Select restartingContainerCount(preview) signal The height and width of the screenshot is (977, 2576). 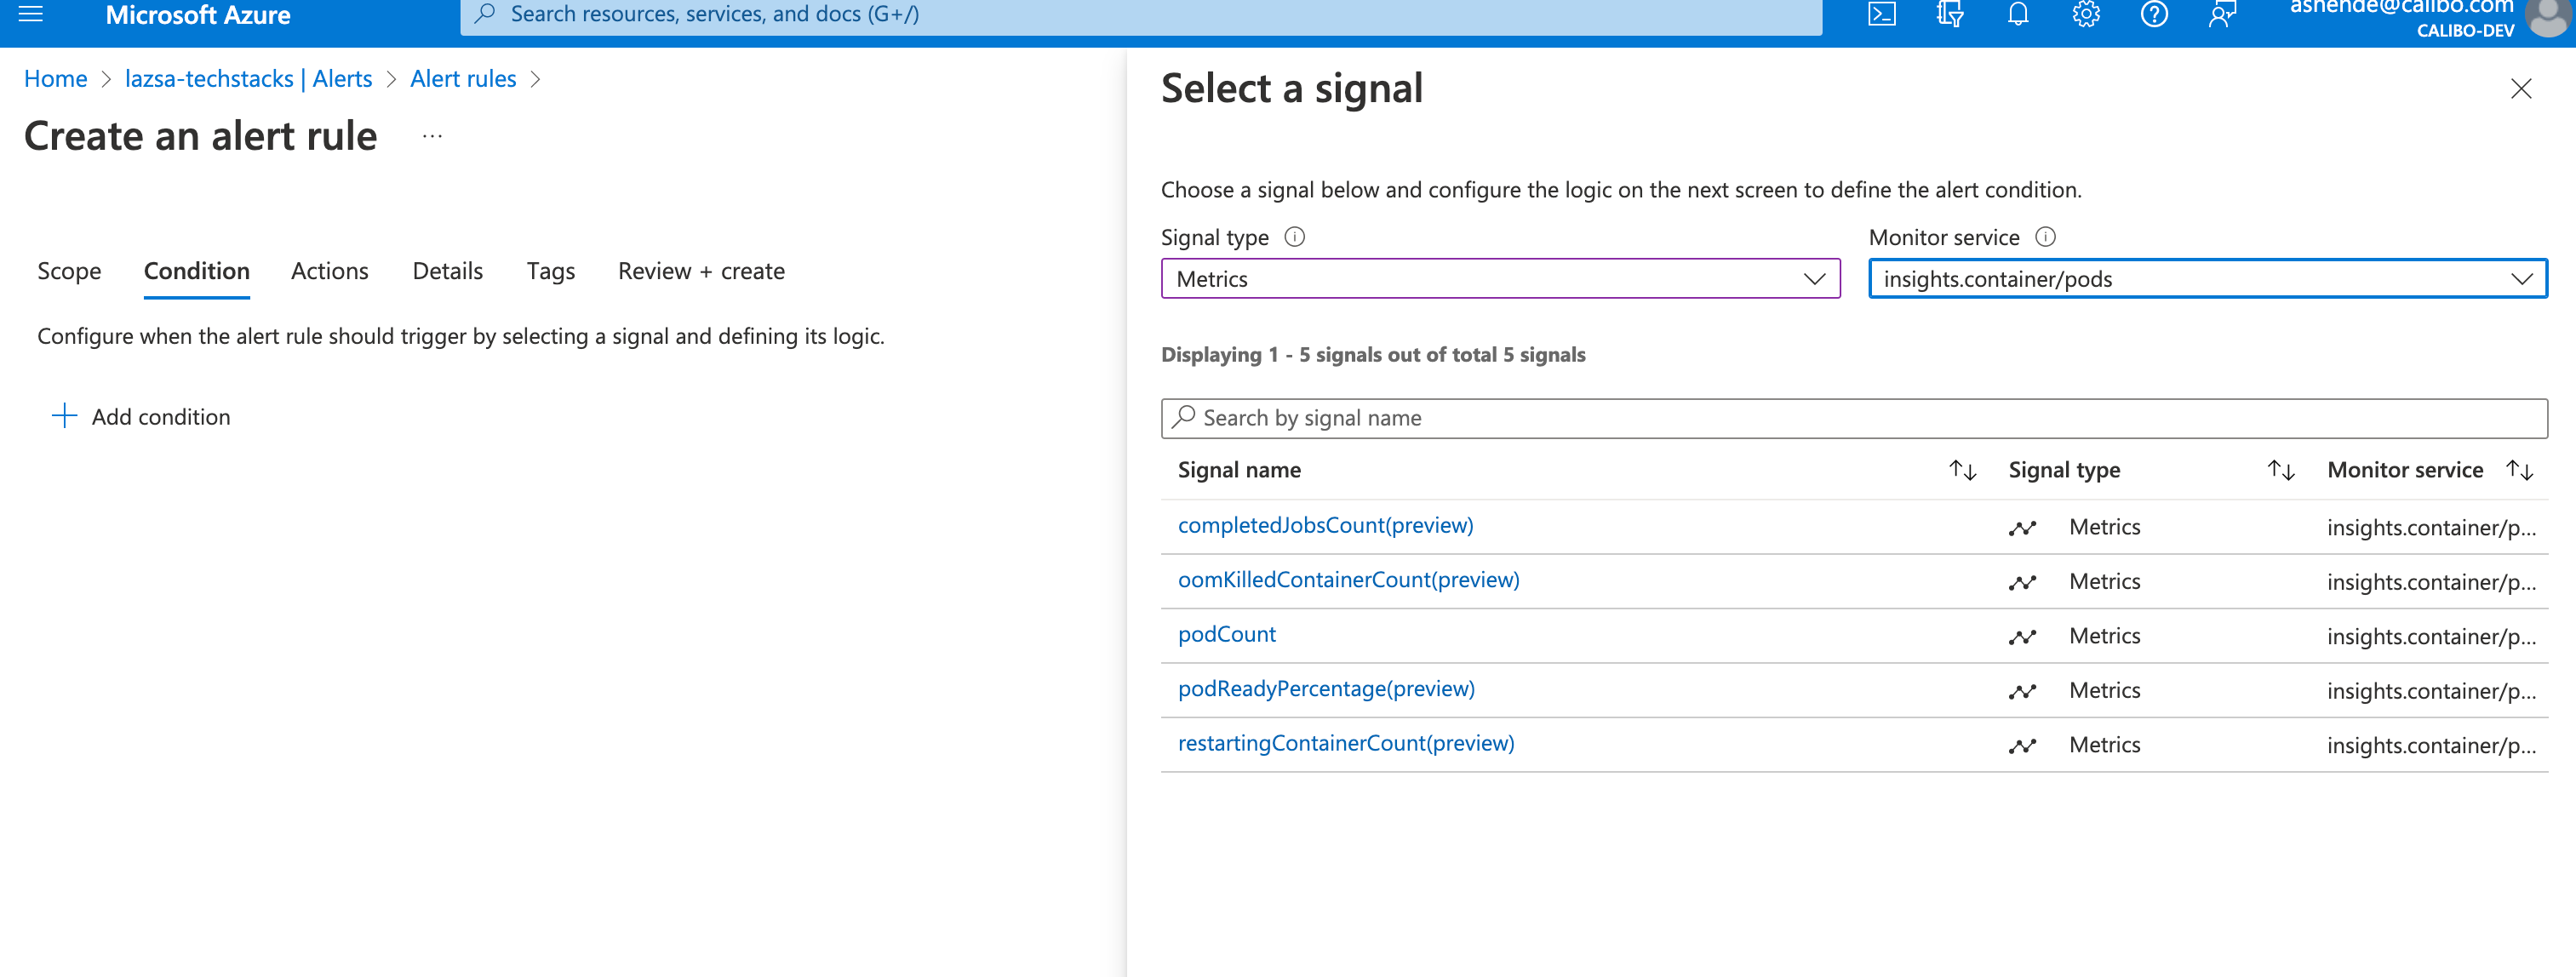[1346, 743]
